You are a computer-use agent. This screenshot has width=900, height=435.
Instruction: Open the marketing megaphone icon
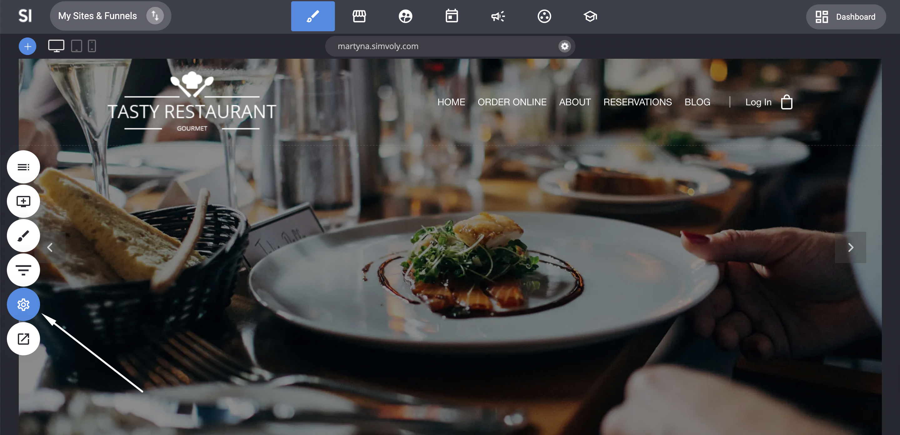tap(498, 16)
